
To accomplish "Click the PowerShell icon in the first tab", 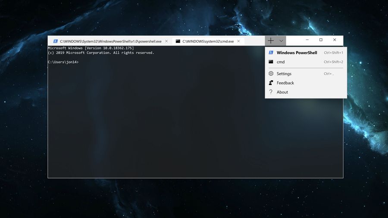I will point(56,41).
